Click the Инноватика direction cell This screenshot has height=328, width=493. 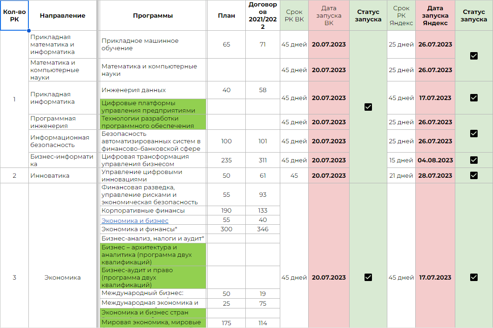click(x=62, y=175)
